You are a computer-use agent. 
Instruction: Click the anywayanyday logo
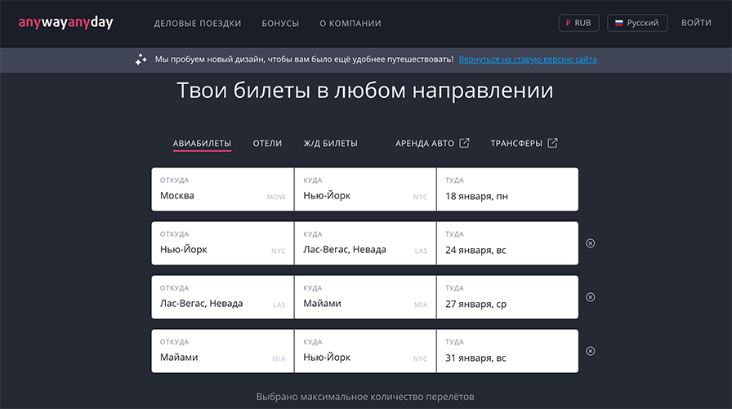point(66,23)
